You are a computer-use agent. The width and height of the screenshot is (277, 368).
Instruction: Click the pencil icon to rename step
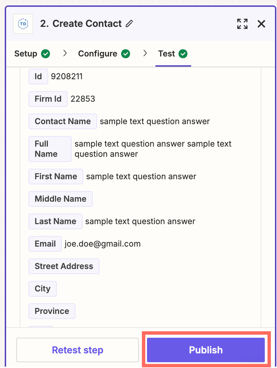tap(129, 24)
